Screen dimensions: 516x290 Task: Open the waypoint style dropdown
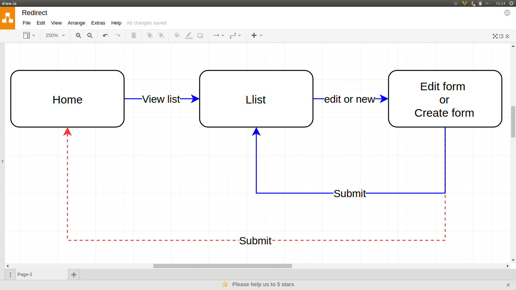point(235,35)
